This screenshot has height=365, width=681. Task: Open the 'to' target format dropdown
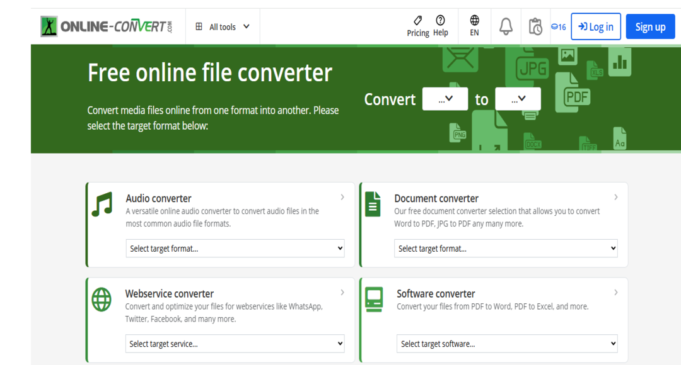tap(518, 99)
